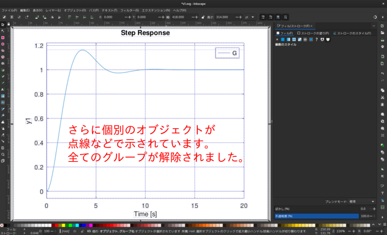Toggle snapping control at top right
Viewport: 387px width, 235px height.
point(375,17)
